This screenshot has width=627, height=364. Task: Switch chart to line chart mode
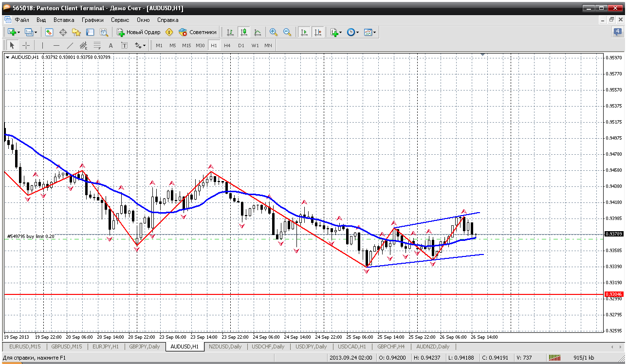coord(258,32)
